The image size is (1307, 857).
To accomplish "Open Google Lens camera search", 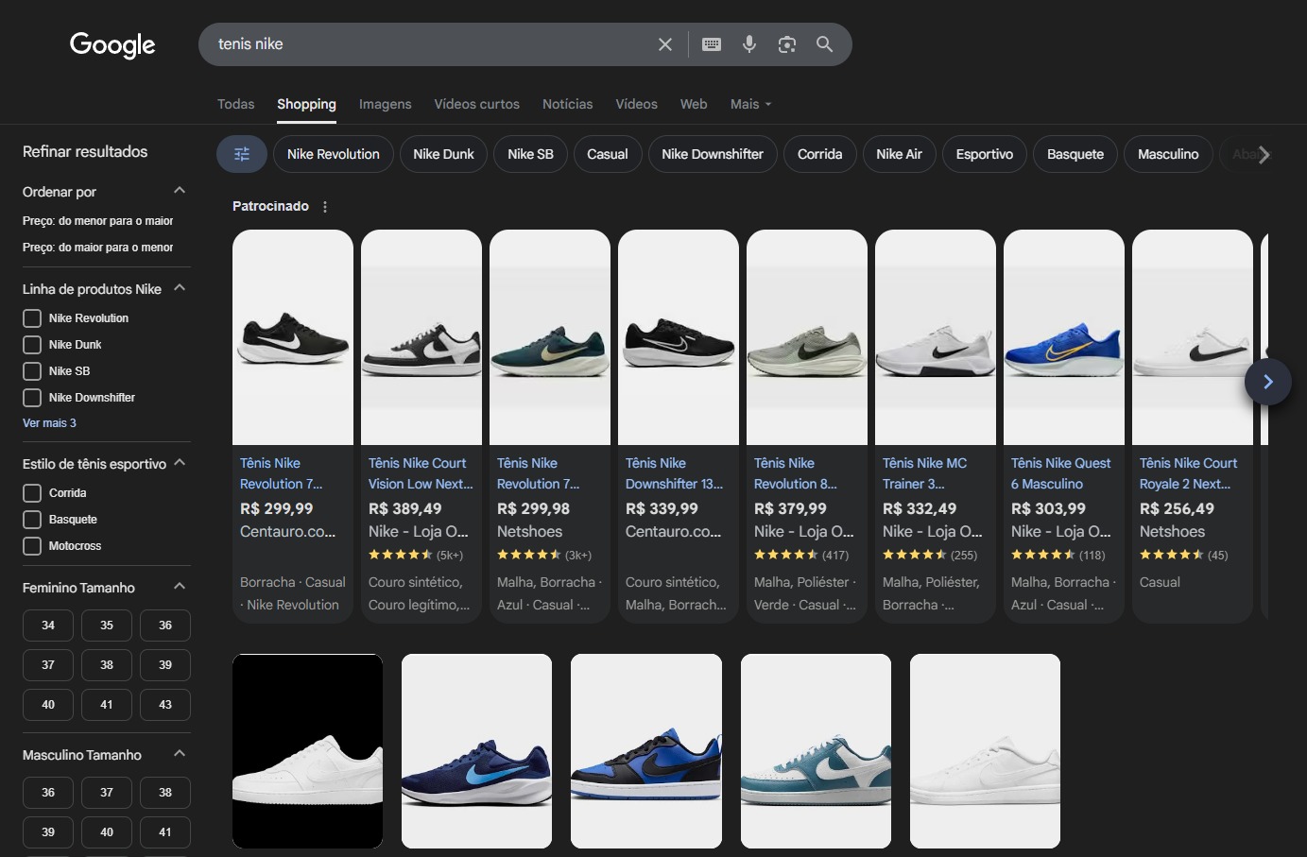I will (786, 43).
